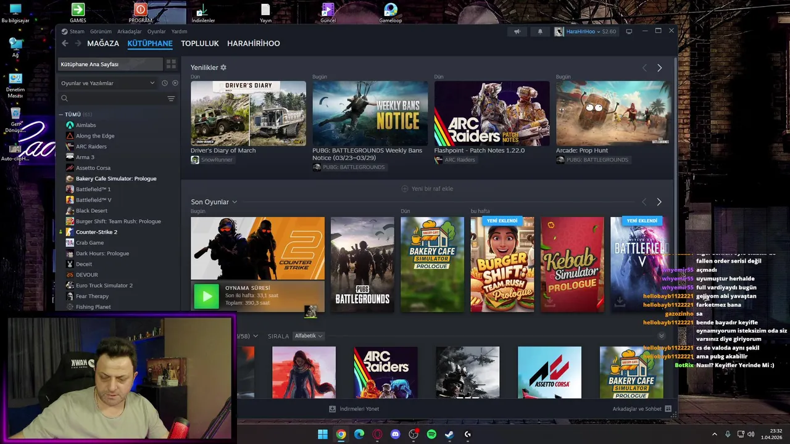Open Assetto Corsa tile in bottom shelf
The width and height of the screenshot is (790, 444).
click(549, 372)
